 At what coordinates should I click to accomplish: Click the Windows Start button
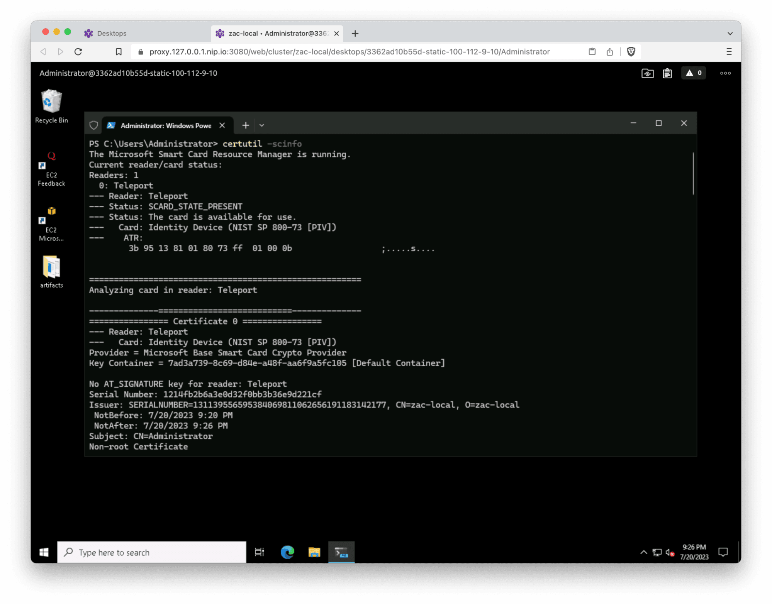(x=44, y=552)
